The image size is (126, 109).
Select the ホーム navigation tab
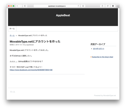(12, 28)
